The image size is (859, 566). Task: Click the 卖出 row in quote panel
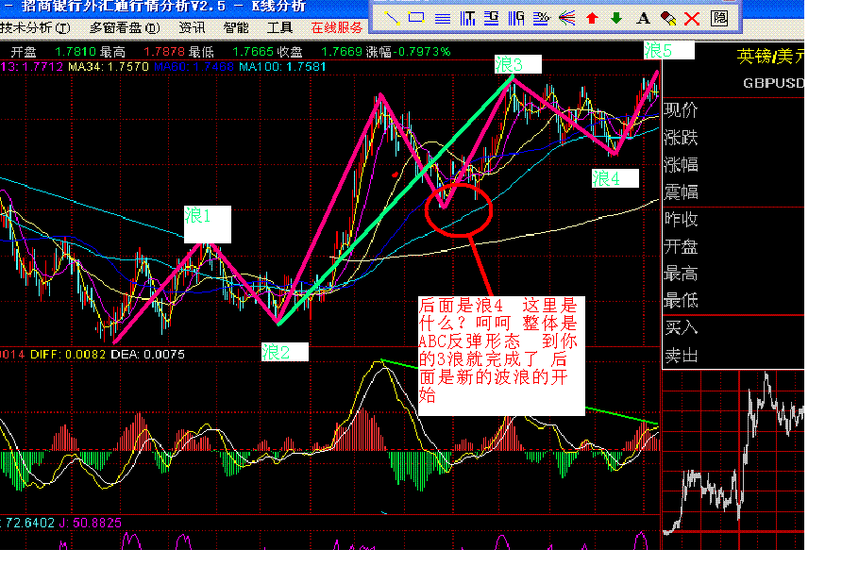pos(733,356)
